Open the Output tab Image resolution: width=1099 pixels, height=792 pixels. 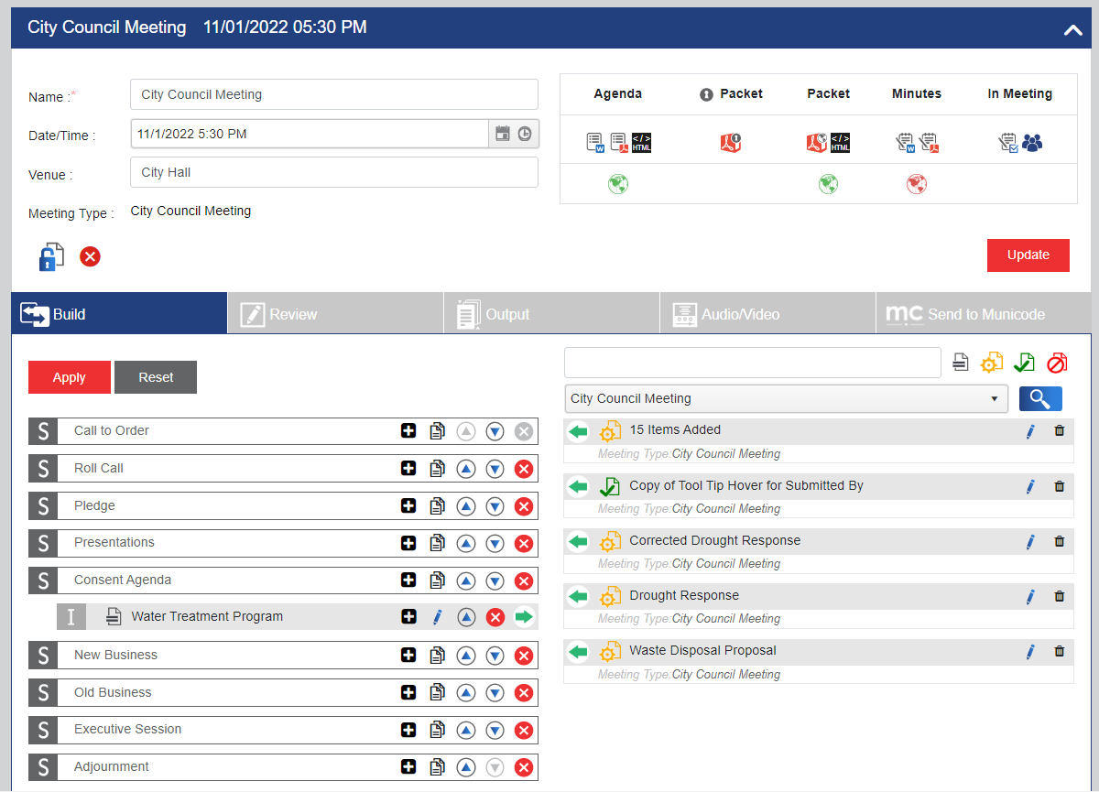pos(551,314)
